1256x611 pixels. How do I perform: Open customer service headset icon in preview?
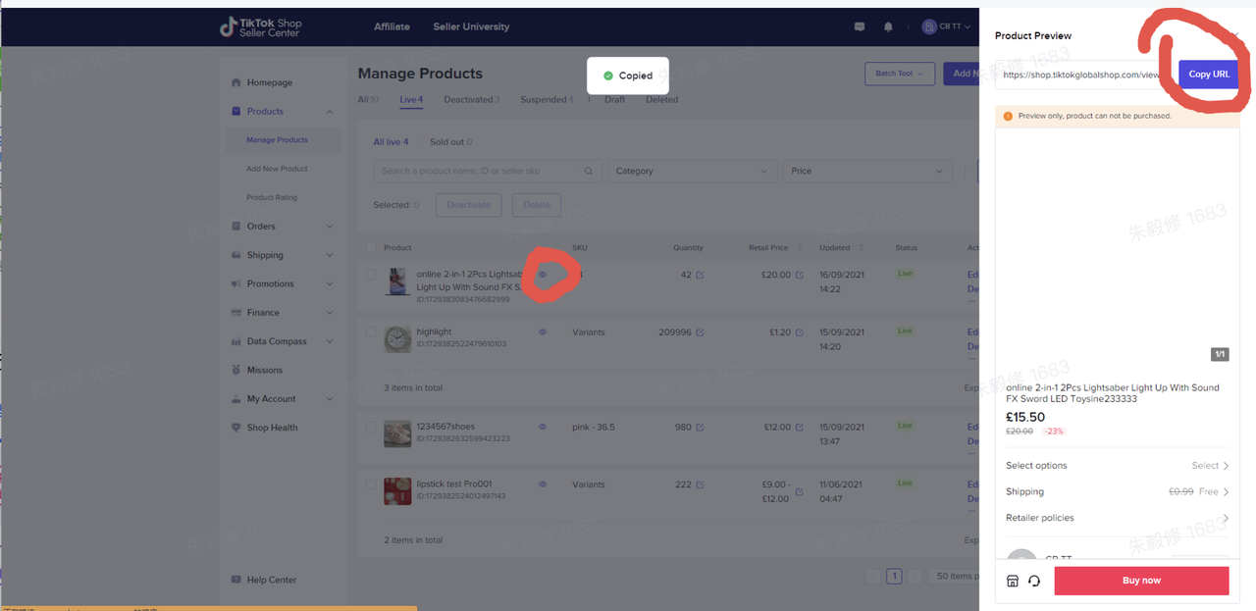(1034, 581)
